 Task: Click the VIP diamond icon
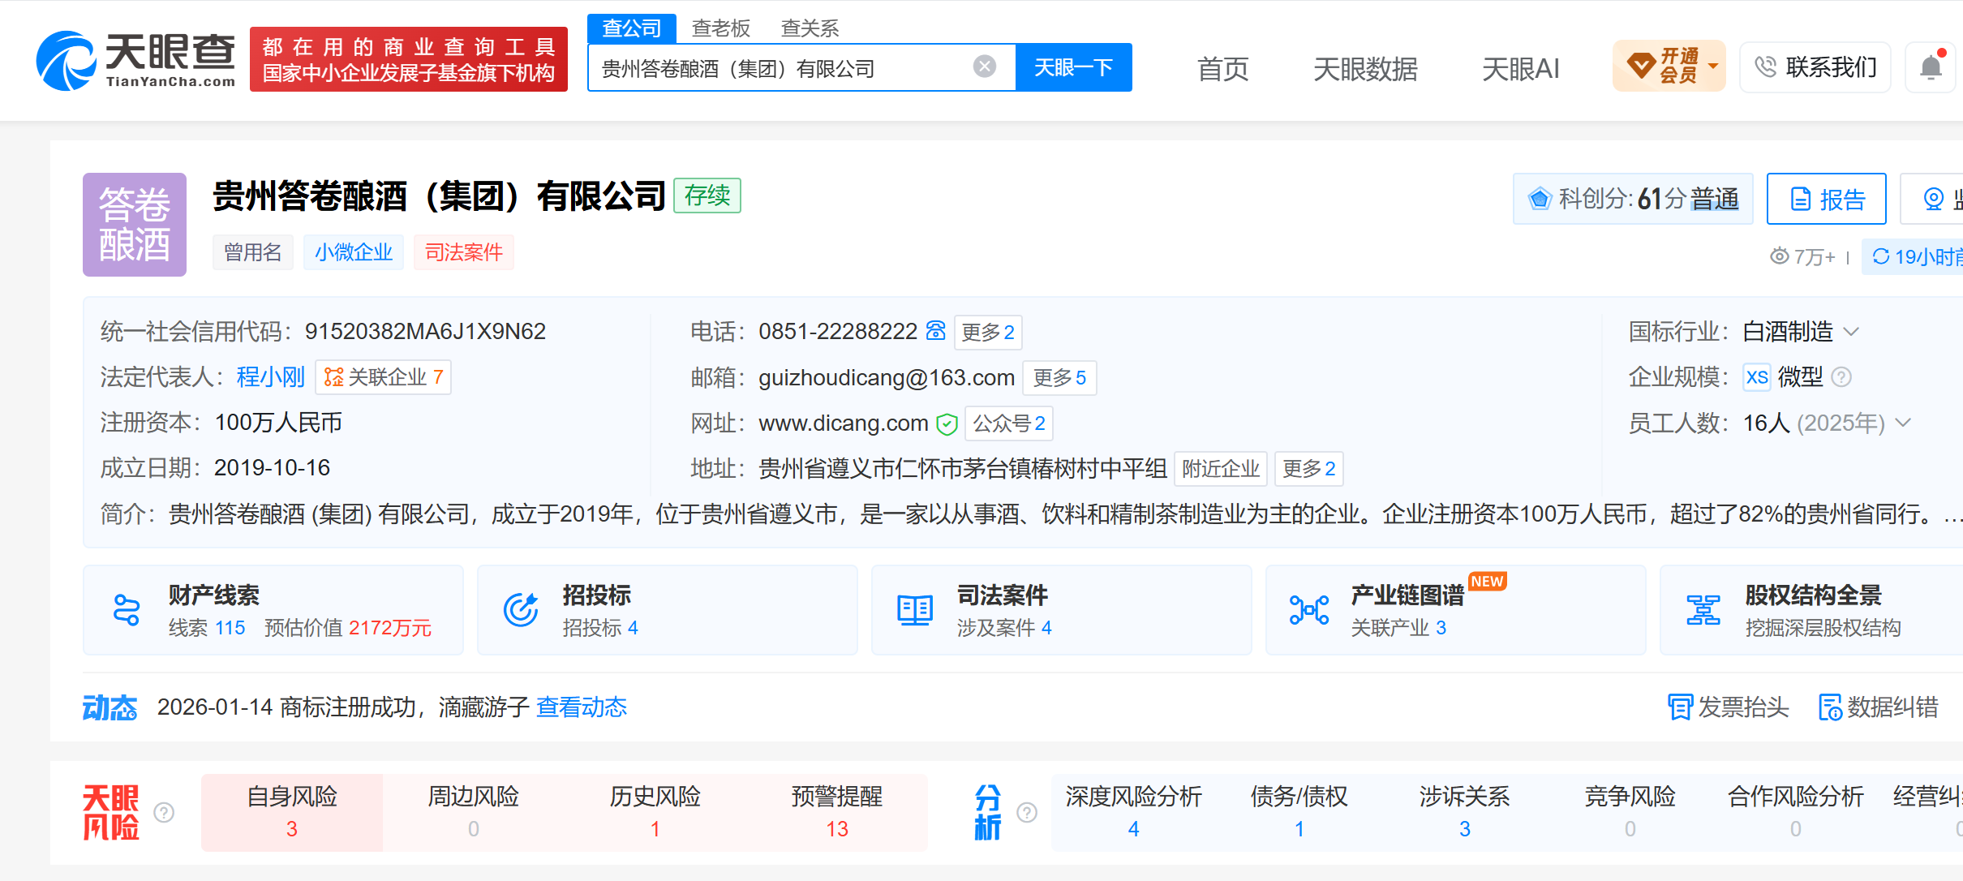coord(1640,66)
